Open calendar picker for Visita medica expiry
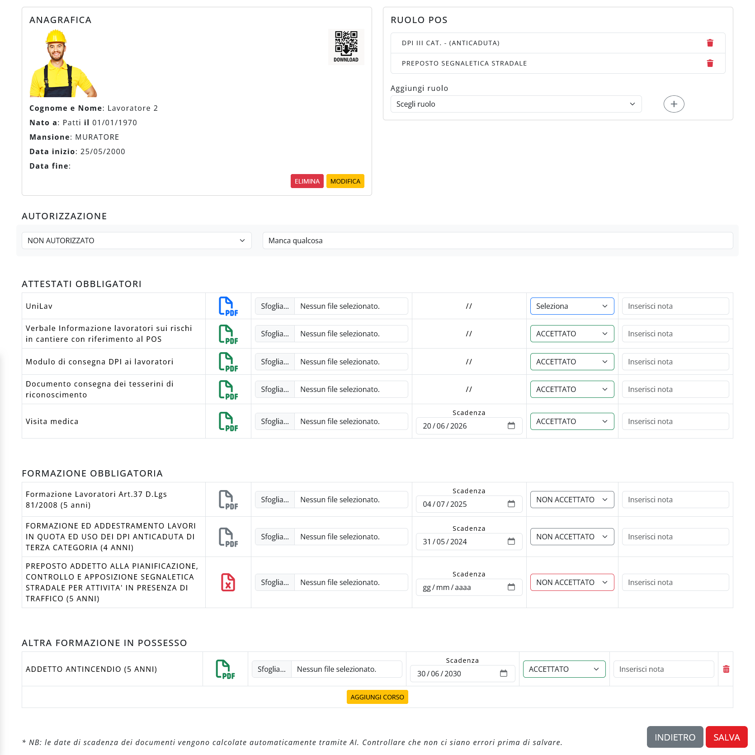The height and width of the screenshot is (755, 755). tap(511, 426)
